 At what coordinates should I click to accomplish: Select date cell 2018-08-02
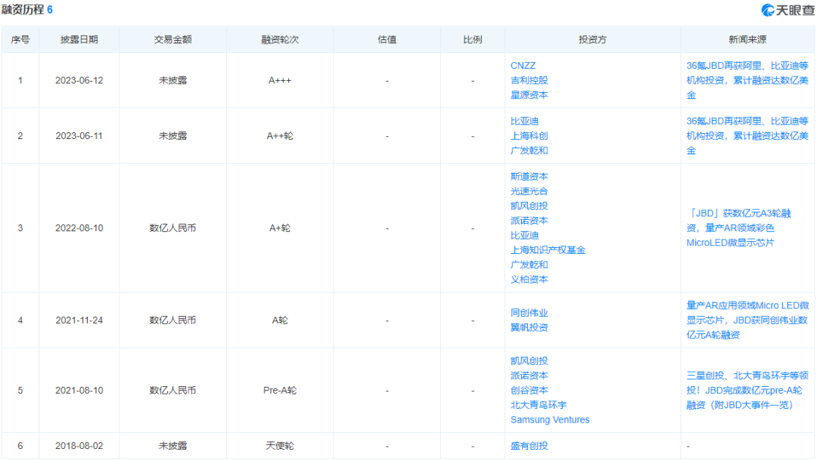79,446
